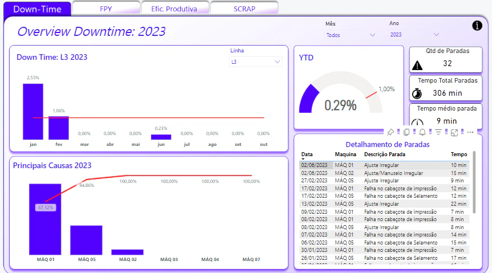The height and width of the screenshot is (273, 492).
Task: Click the gauge icon on Tempo médio parada
Action: (x=417, y=122)
